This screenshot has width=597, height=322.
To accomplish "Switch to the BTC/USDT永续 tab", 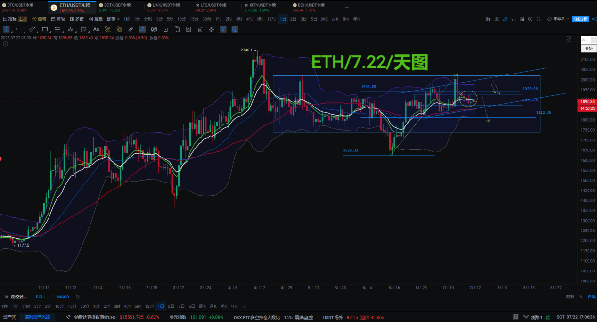I will [x=24, y=7].
